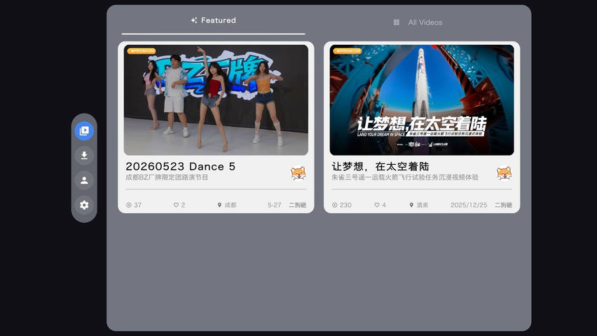
Task: Click the view count icon showing 230
Action: pos(335,205)
